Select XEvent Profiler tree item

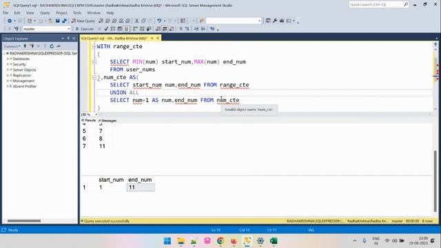point(25,86)
